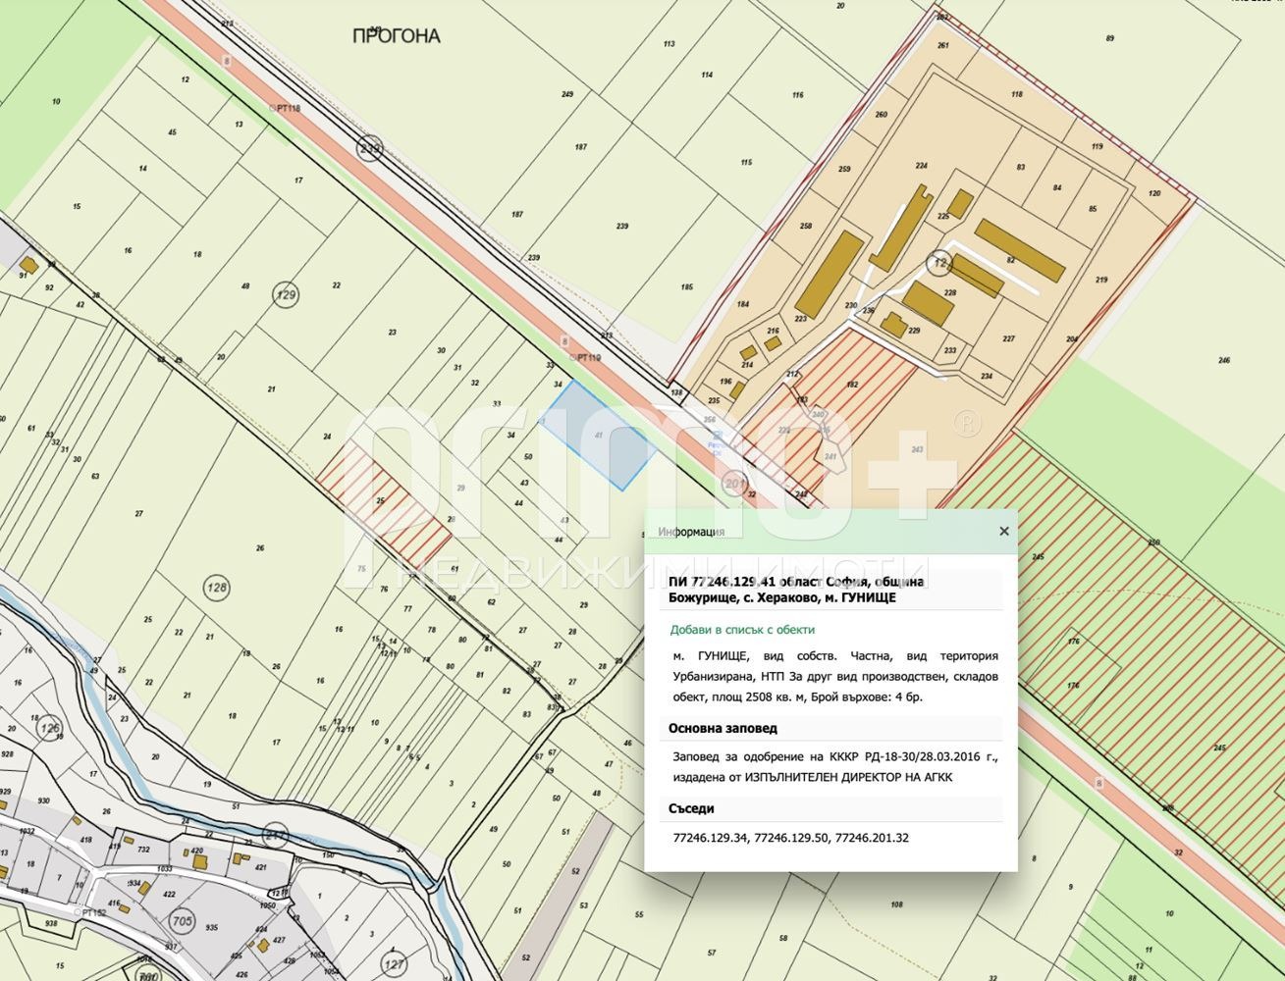Select the PT119 survey point marker

click(x=584, y=358)
